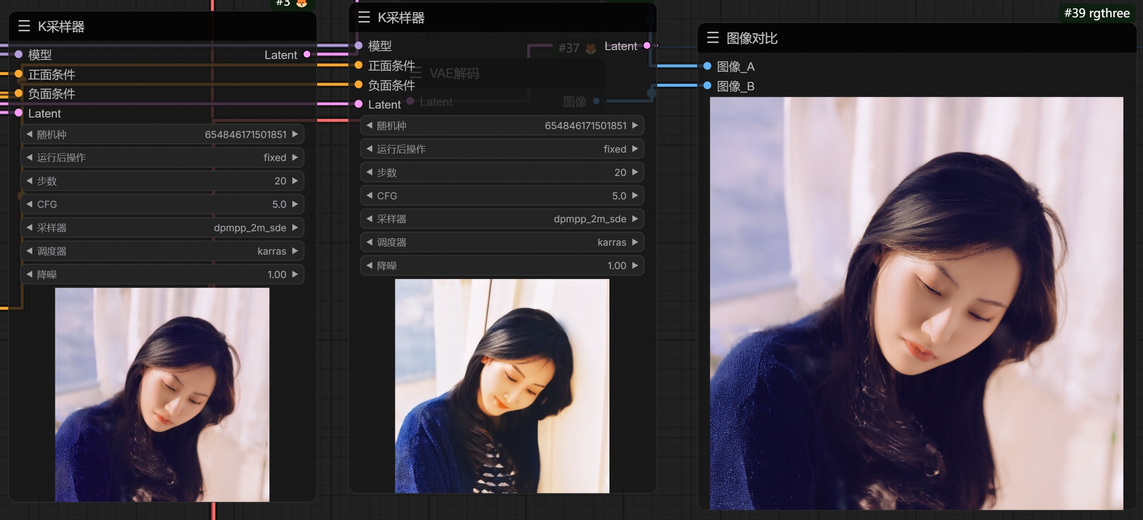Increase 降噪 with right arrow, middle K采样器
The image size is (1143, 520).
635,265
